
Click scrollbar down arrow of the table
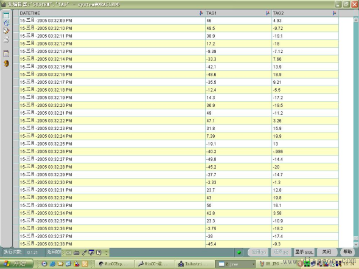point(356,245)
